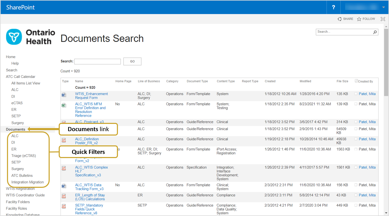Screen dimensions: 389x216
Task: Select the Integration Migration quick filter
Action: [27, 182]
